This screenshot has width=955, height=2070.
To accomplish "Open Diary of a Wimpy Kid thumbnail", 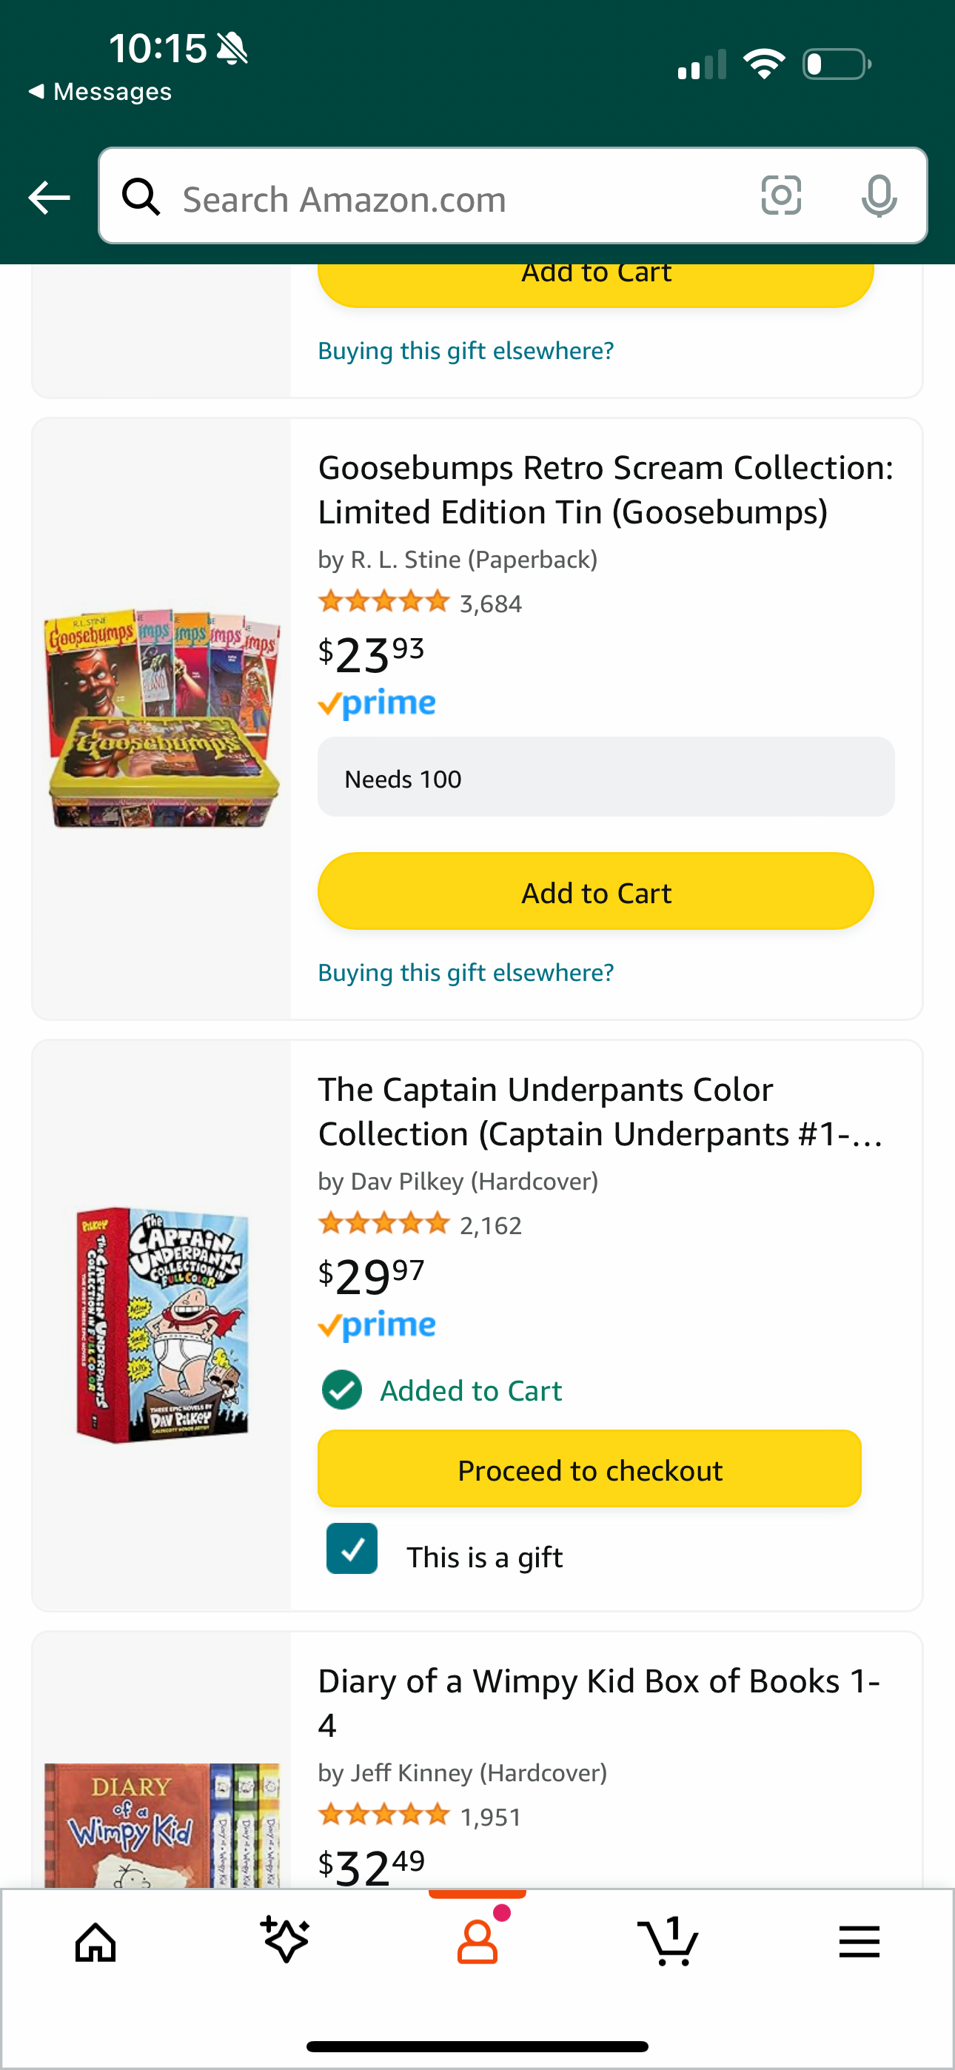I will point(162,1824).
